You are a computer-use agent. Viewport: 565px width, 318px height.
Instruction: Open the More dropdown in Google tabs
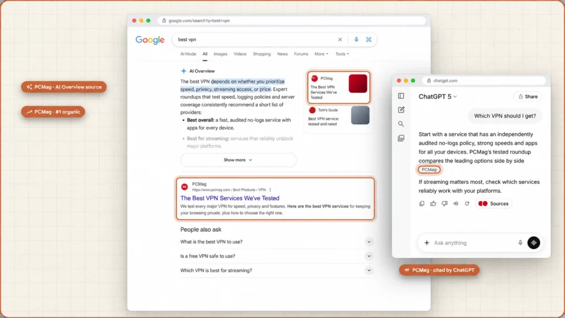321,54
